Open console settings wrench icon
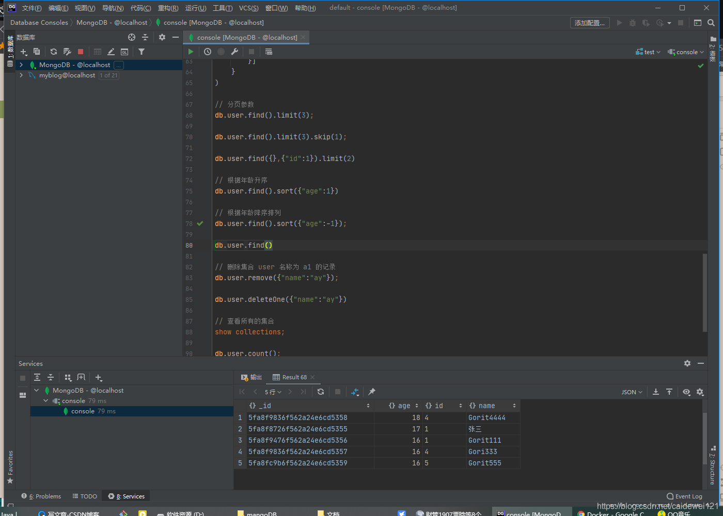723x516 pixels. 234,52
